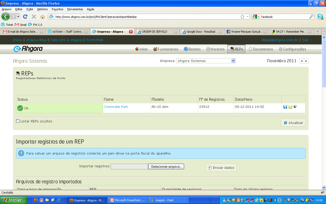
Task: Go to next month arrow beside Novembro 2011
Action: point(306,61)
